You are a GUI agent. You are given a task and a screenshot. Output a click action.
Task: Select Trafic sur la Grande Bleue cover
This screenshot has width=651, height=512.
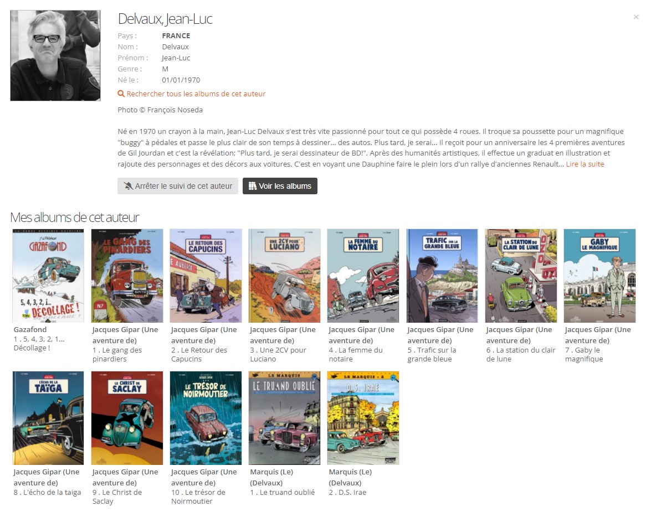[x=442, y=276]
